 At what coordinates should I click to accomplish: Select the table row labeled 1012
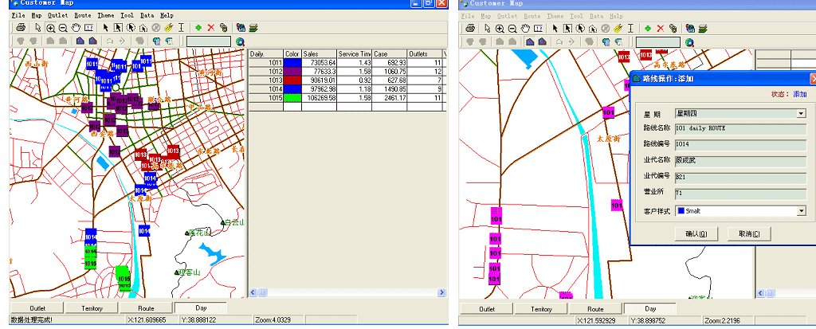(x=346, y=72)
